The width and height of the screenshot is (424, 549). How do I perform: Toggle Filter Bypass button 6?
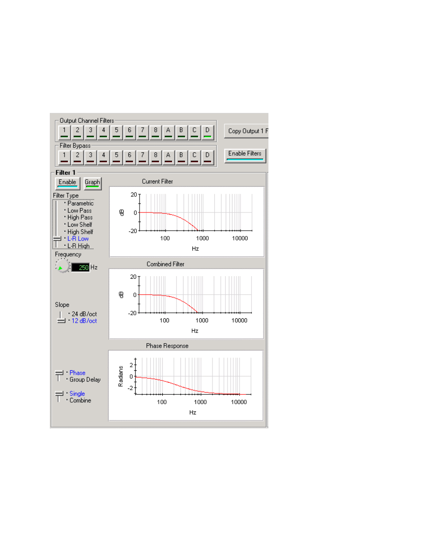point(129,157)
